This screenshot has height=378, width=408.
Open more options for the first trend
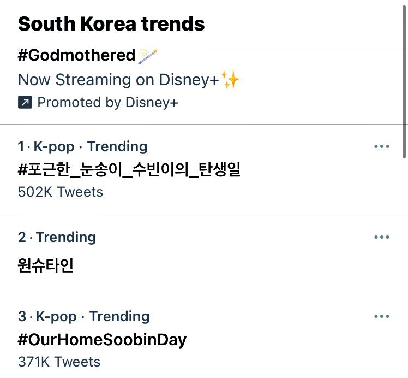382,146
